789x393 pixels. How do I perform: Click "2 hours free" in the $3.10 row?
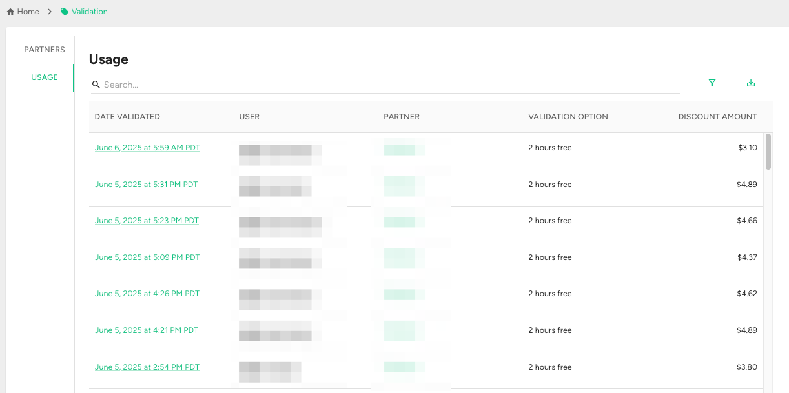point(550,148)
